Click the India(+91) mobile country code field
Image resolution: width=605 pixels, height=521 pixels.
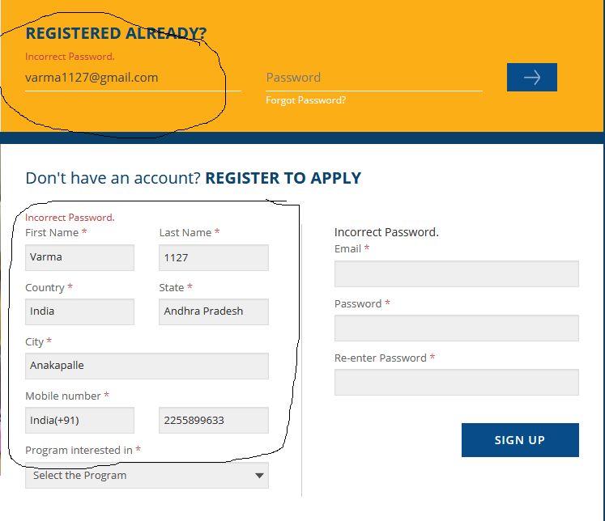(x=79, y=421)
